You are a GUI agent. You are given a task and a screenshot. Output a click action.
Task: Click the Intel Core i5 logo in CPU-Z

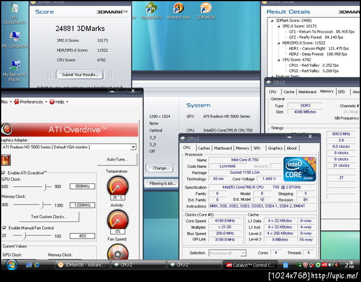(x=300, y=170)
